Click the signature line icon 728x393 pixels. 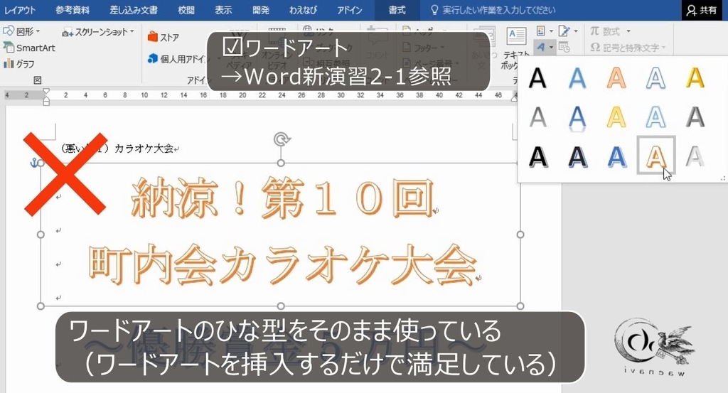tap(564, 31)
